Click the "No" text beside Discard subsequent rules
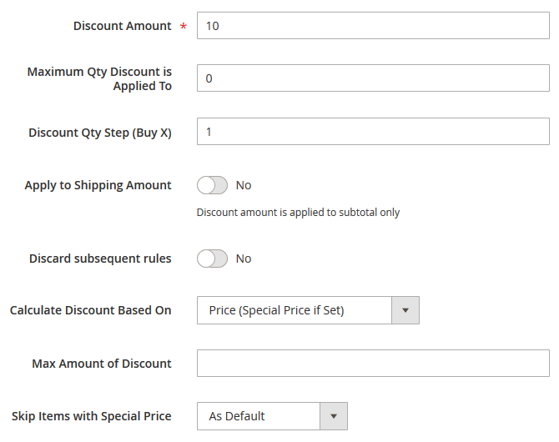The image size is (559, 442). point(244,259)
